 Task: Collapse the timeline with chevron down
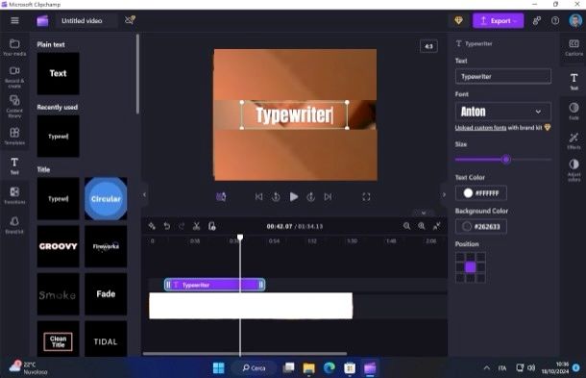point(424,213)
